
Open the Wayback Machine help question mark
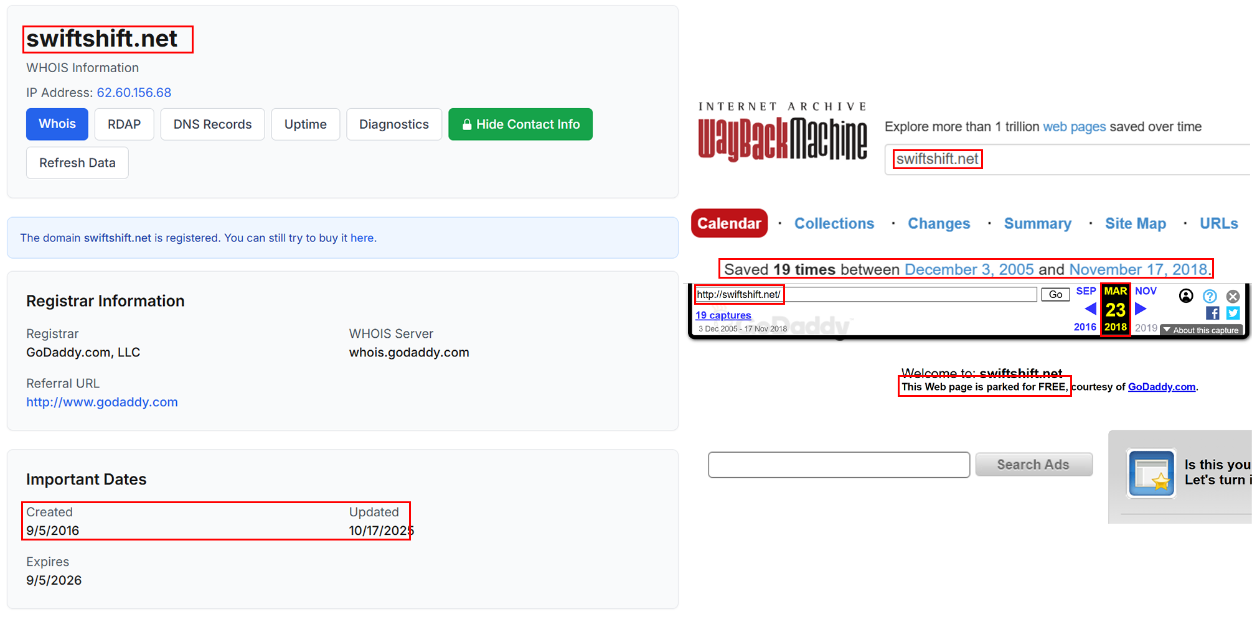tap(1210, 296)
